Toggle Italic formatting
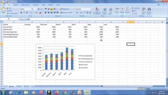168x95 pixels. click(24, 13)
